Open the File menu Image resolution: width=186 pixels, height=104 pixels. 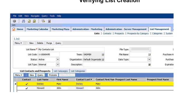point(15,16)
